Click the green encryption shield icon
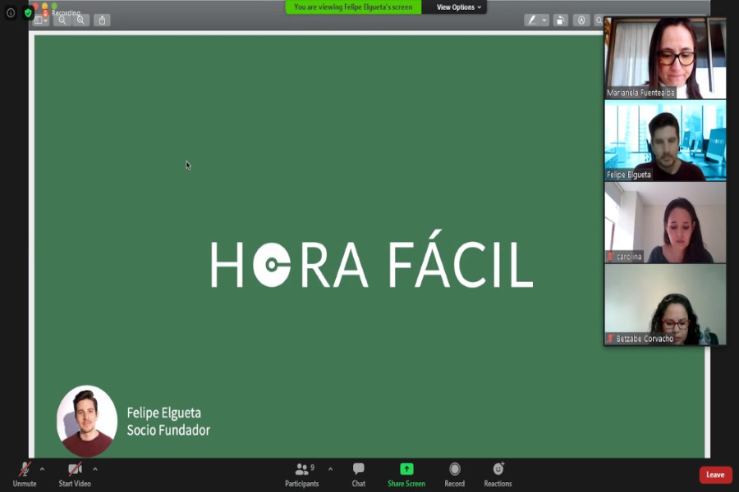Image resolution: width=739 pixels, height=492 pixels. [28, 13]
